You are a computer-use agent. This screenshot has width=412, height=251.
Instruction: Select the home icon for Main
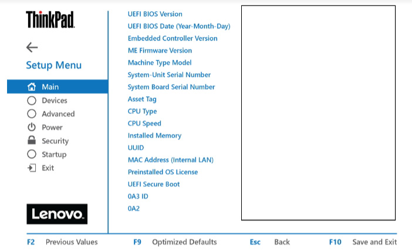point(32,86)
